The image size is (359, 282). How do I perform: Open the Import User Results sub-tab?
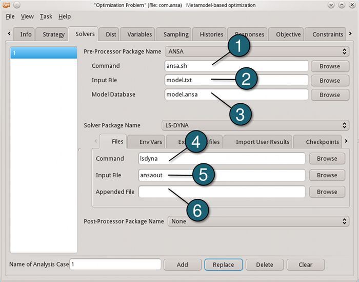(x=258, y=142)
